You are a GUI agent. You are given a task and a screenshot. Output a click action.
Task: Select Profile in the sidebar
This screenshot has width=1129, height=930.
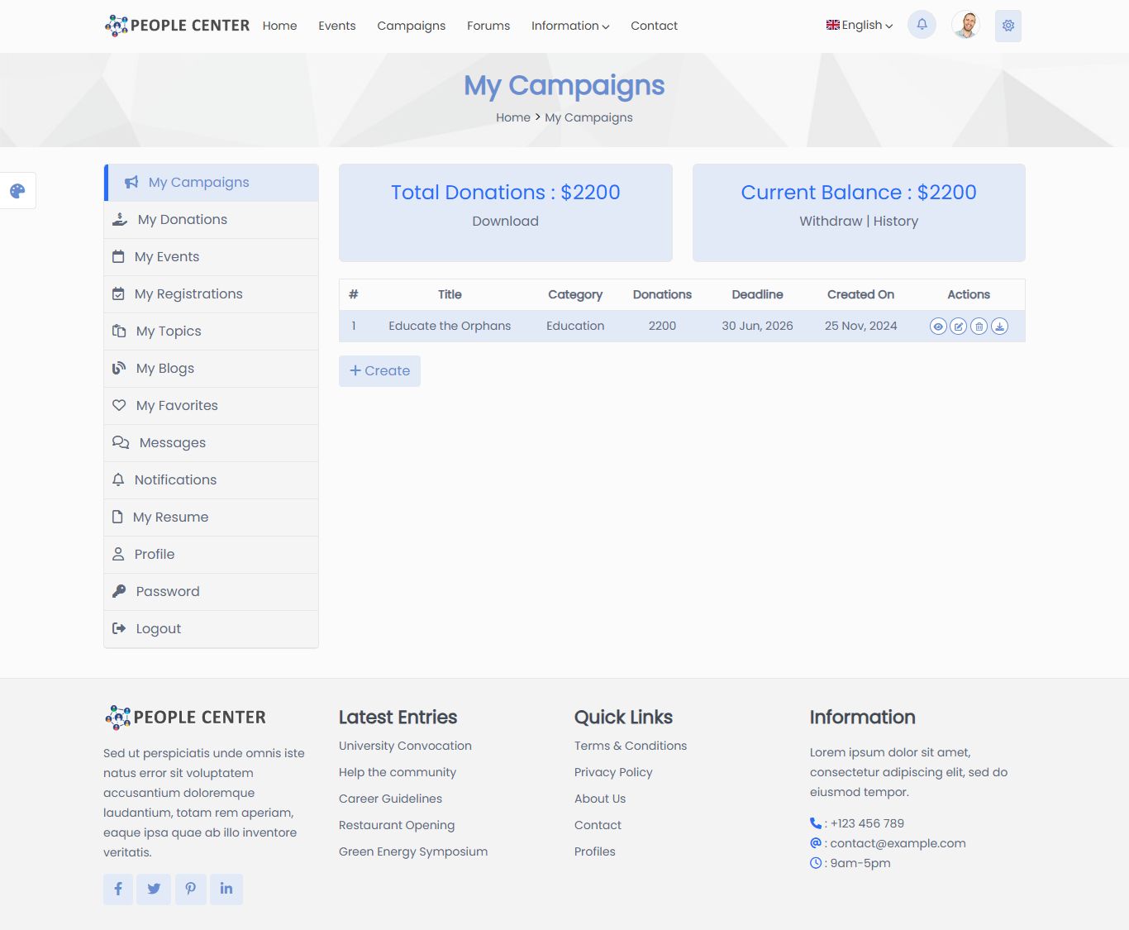pos(211,555)
